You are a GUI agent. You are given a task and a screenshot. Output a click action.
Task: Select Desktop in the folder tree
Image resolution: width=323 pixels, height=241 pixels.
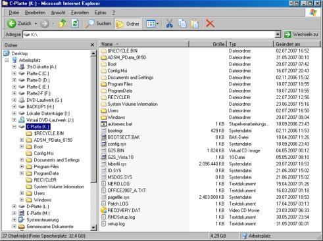(20, 53)
